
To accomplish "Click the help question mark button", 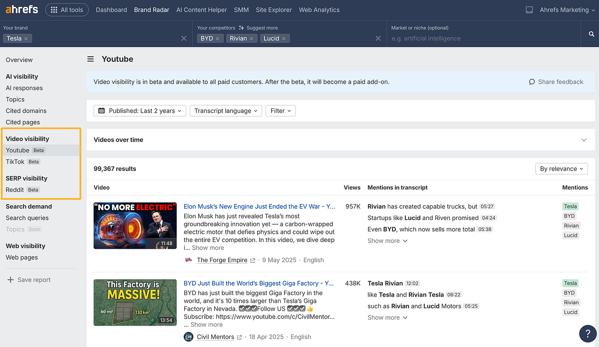I will point(587,334).
